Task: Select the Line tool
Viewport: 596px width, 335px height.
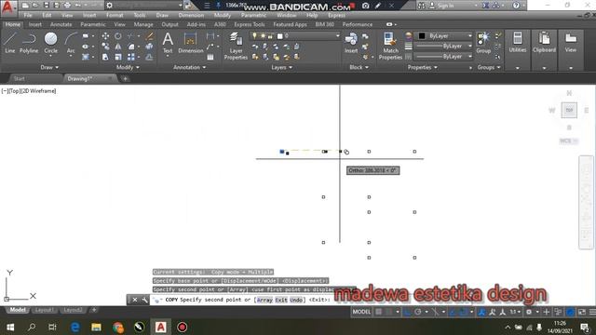Action: [x=10, y=43]
